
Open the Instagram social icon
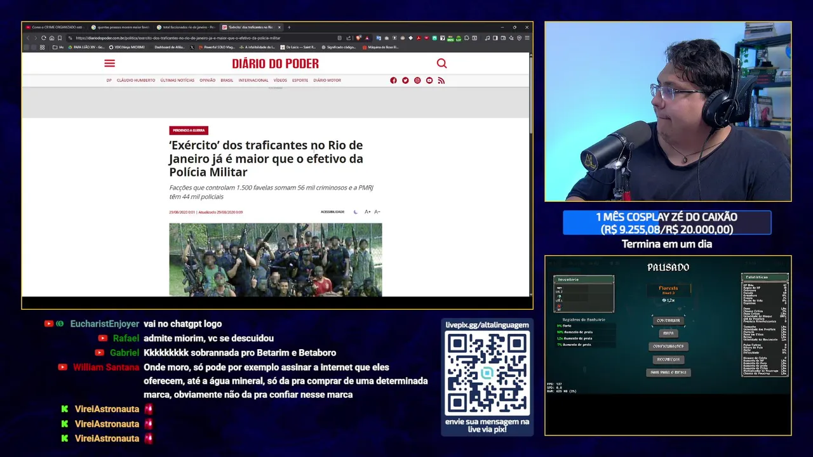click(x=417, y=81)
